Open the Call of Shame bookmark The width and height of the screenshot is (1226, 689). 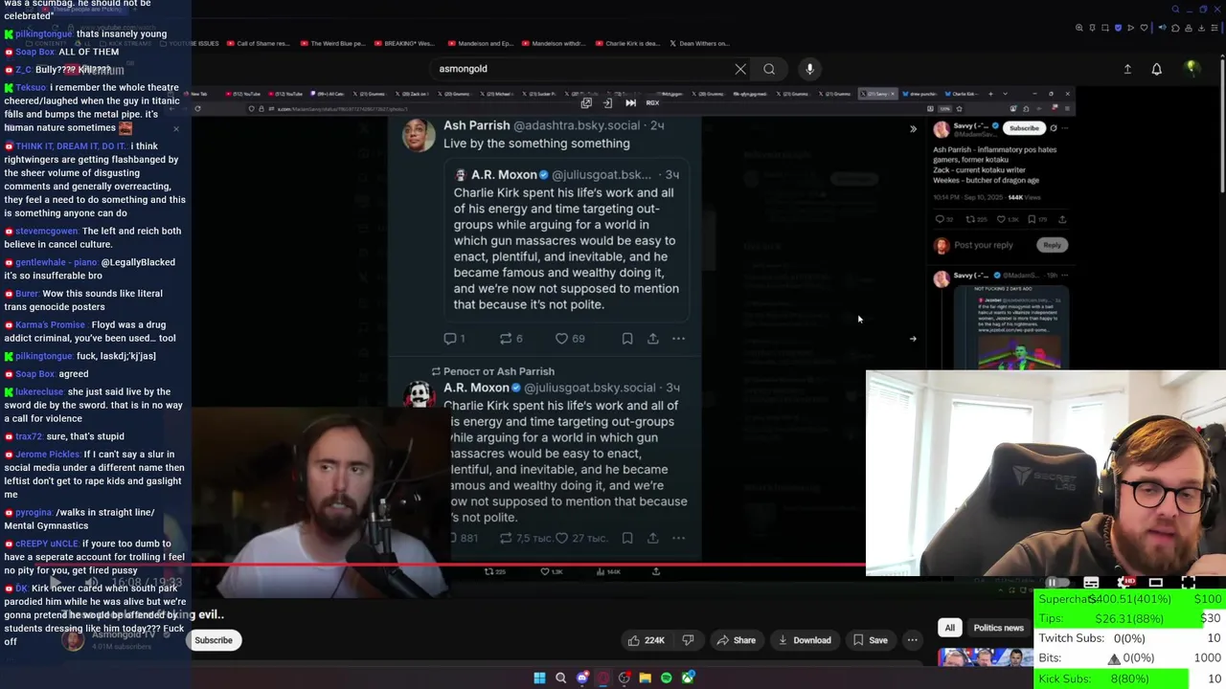258,43
